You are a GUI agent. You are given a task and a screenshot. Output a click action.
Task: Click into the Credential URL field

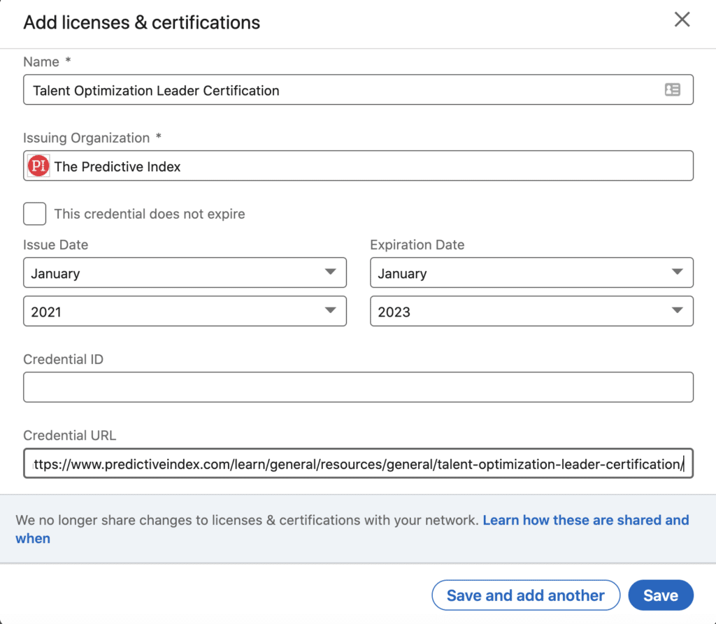[359, 463]
